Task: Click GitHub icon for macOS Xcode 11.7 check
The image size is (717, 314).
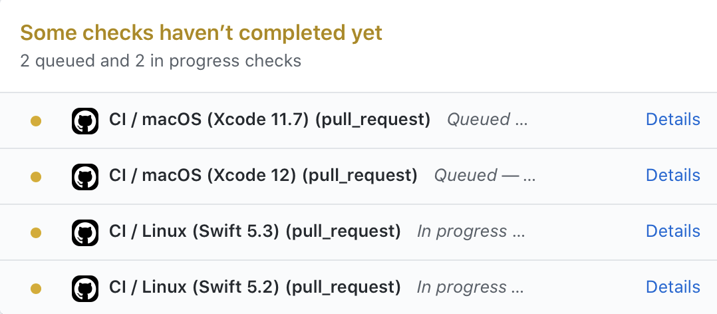Action: [x=85, y=121]
